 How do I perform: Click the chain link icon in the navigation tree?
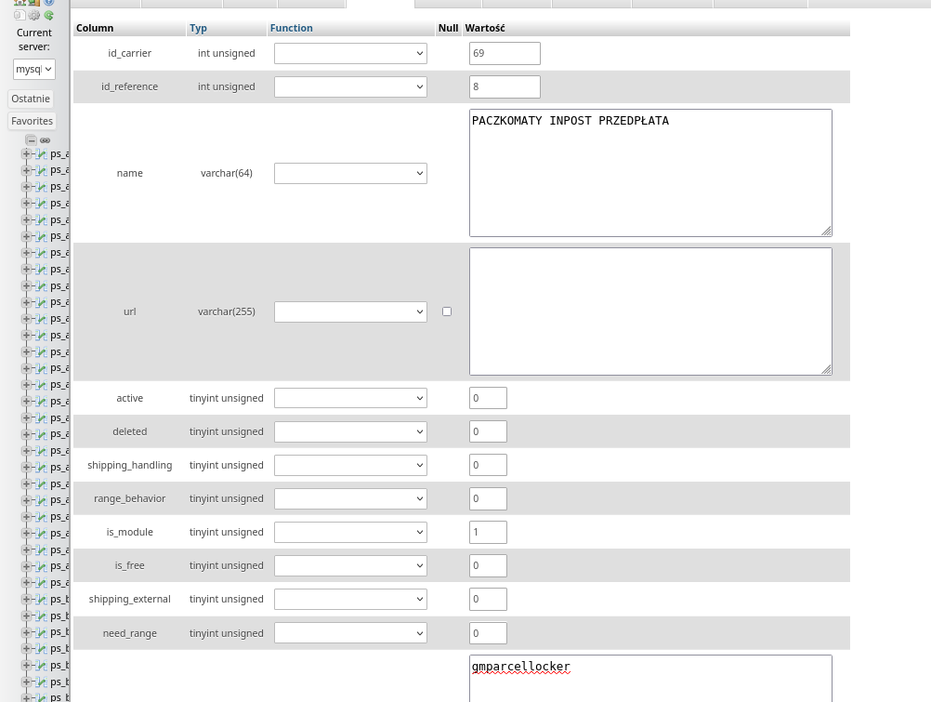(46, 140)
